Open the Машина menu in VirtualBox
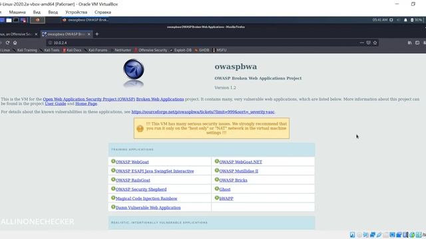The image size is (426, 239). click(17, 12)
